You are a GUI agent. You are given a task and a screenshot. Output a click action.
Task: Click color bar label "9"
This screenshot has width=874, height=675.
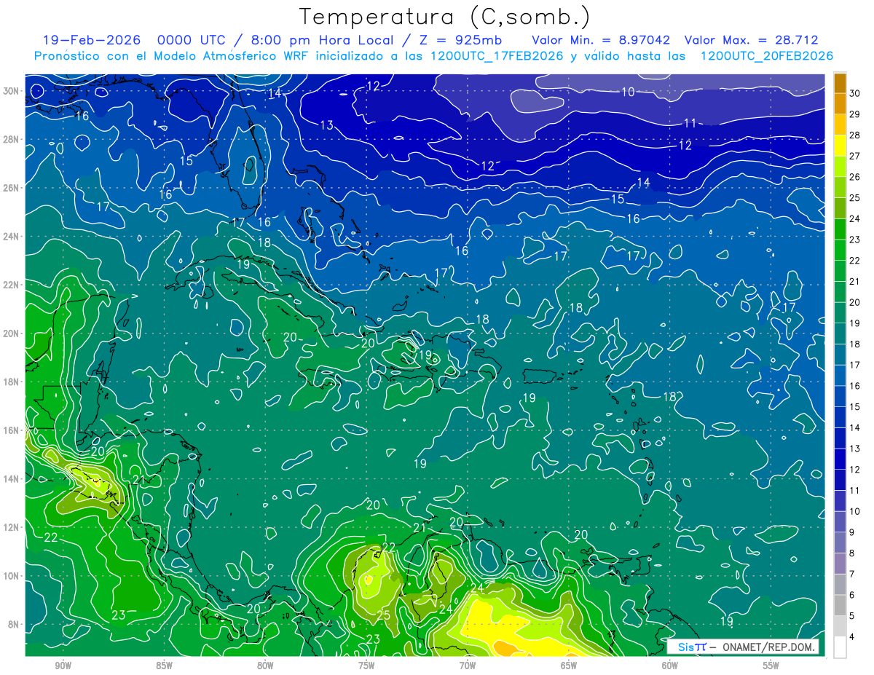pos(851,532)
